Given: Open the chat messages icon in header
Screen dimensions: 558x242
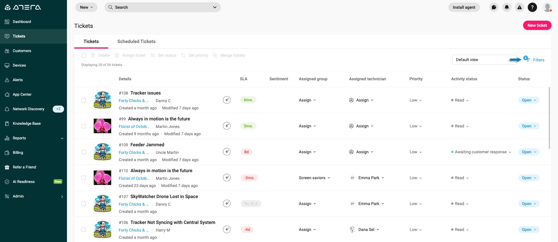Looking at the screenshot, I should coord(494,7).
